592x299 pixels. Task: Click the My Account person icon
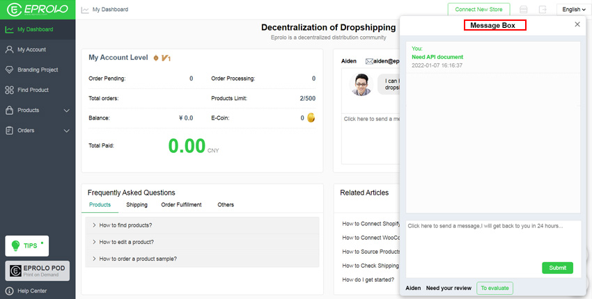click(x=10, y=49)
